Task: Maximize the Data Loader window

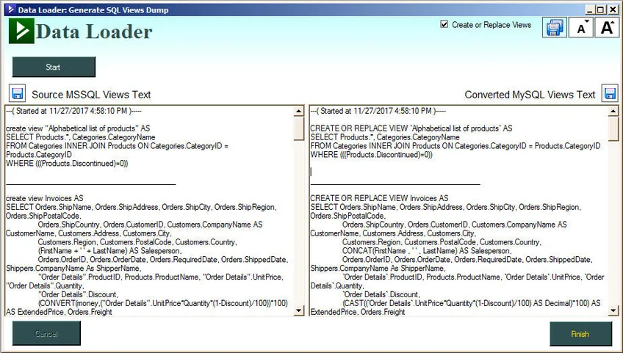Action: pos(601,10)
